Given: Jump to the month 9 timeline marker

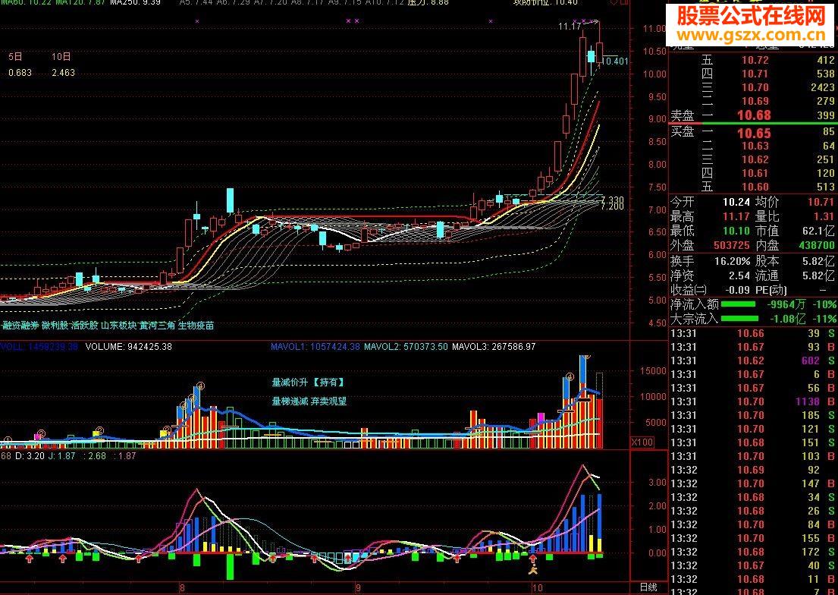Looking at the screenshot, I should pyautogui.click(x=358, y=588).
